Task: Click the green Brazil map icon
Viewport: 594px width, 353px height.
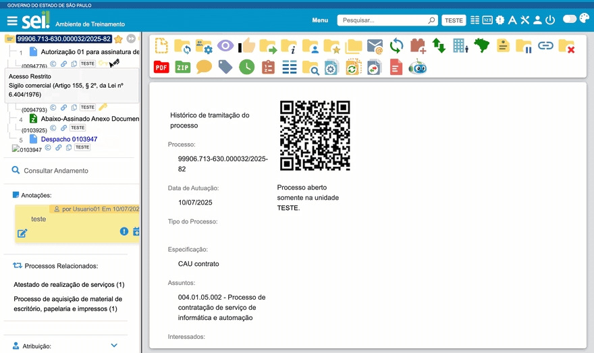Action: 482,45
